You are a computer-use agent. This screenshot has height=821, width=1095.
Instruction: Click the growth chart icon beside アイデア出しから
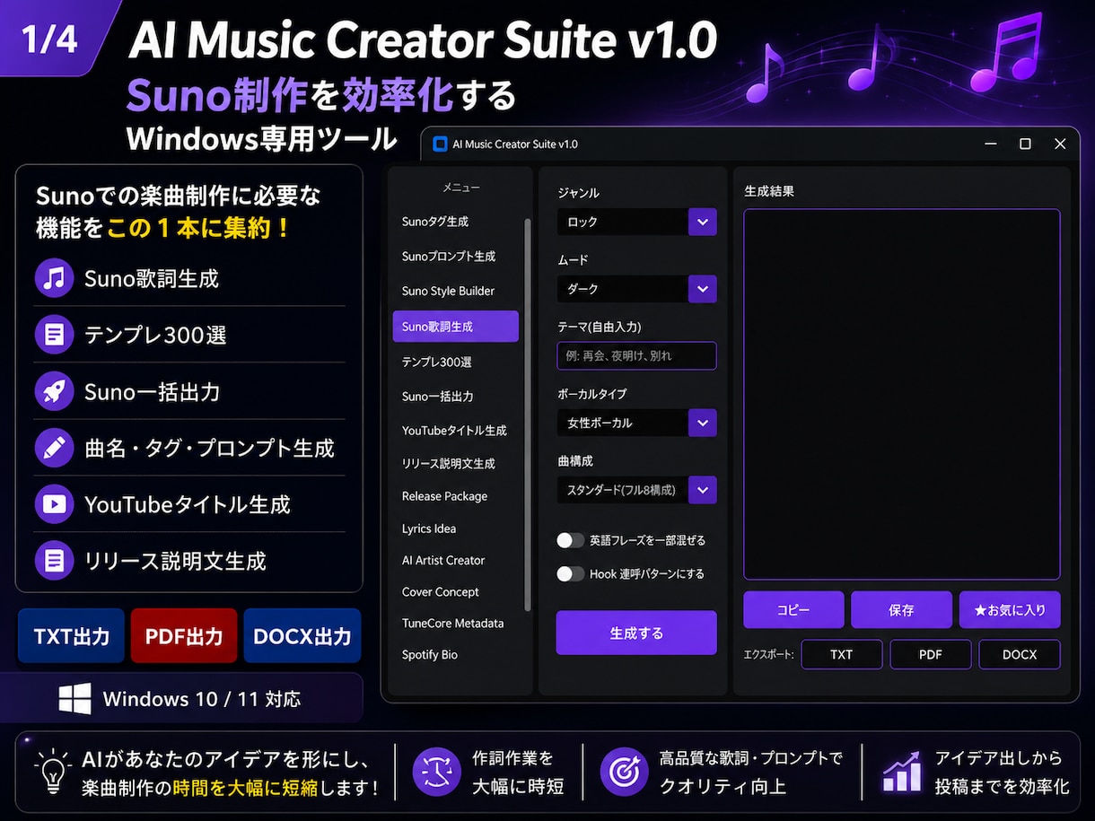click(901, 772)
